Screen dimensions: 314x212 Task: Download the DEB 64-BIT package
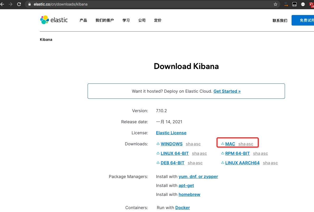172,163
